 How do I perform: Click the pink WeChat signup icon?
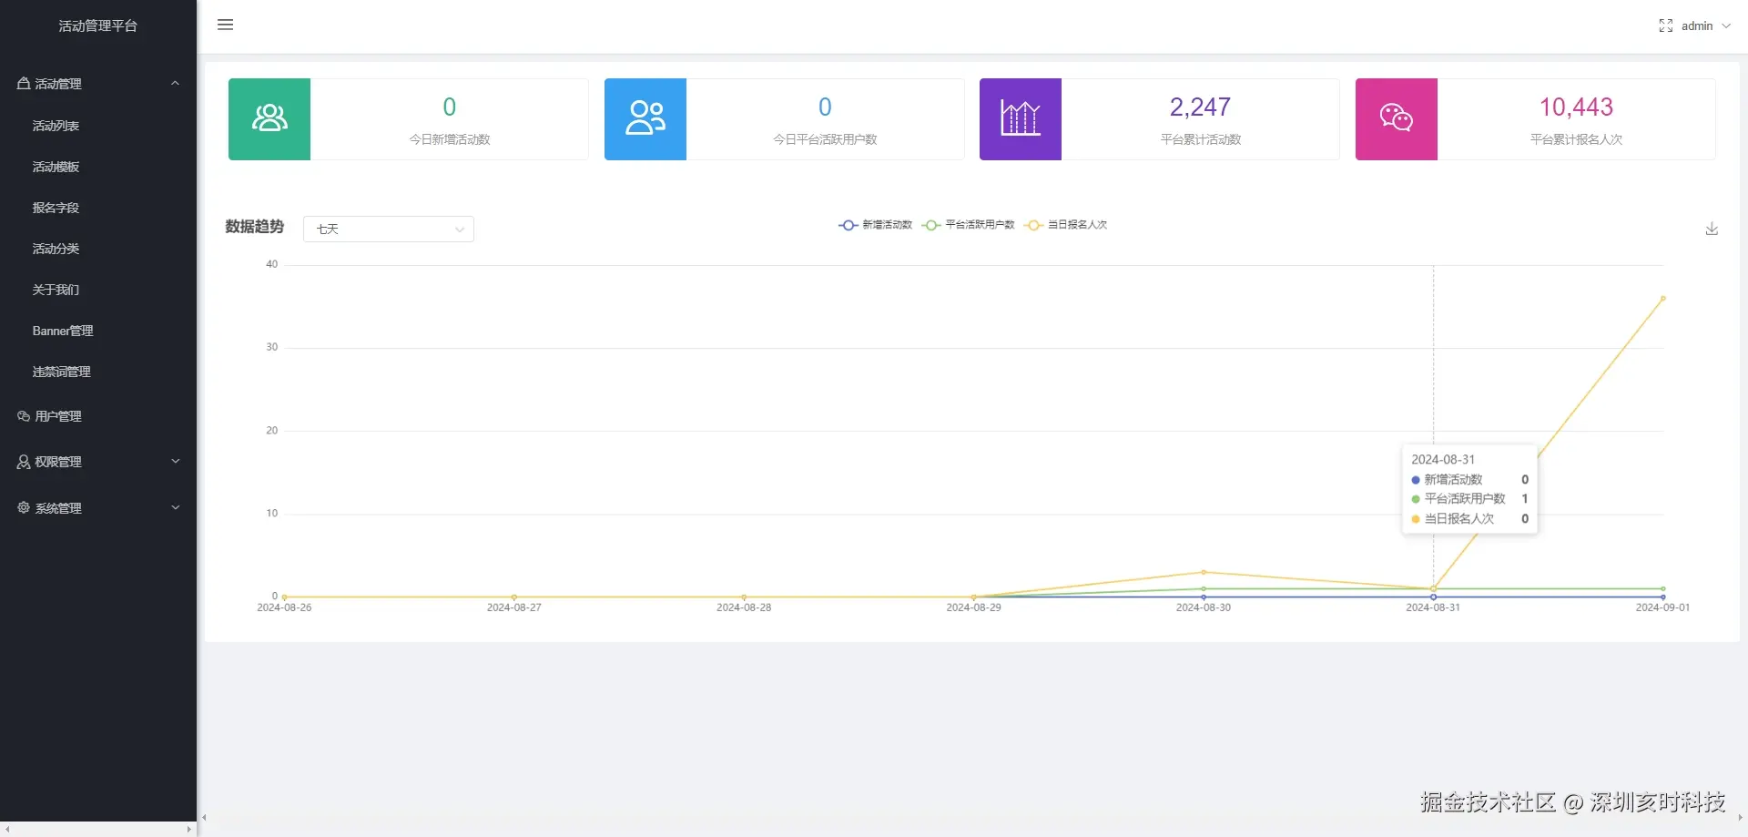1397,119
